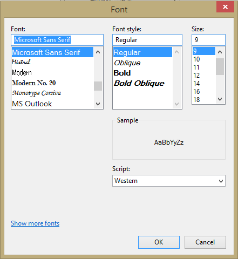Click the Show more fonts link

point(35,223)
